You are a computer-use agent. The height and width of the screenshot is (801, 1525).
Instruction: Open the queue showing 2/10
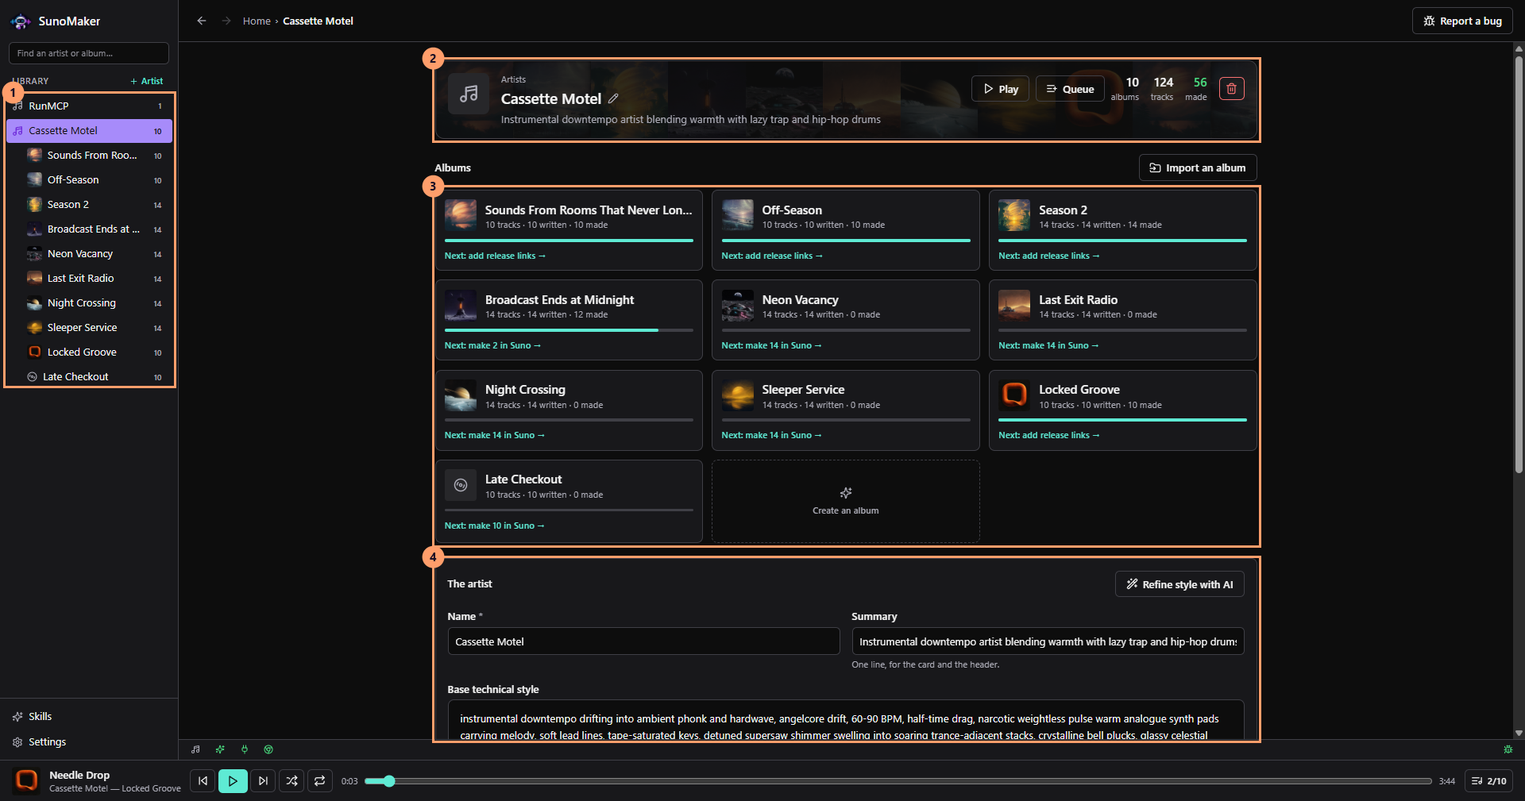pos(1488,781)
